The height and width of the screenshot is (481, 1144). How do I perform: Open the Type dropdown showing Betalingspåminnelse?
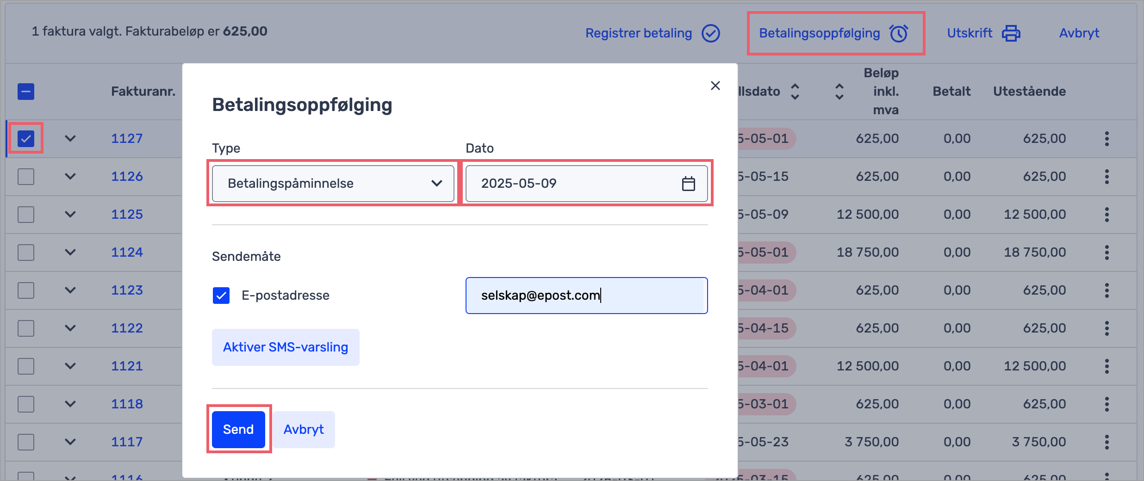click(x=333, y=184)
